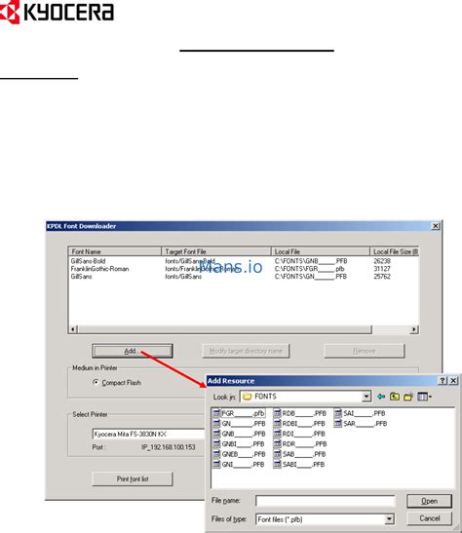Select the SAR_____.PFB font file
This screenshot has height=533, width=462.
click(361, 424)
